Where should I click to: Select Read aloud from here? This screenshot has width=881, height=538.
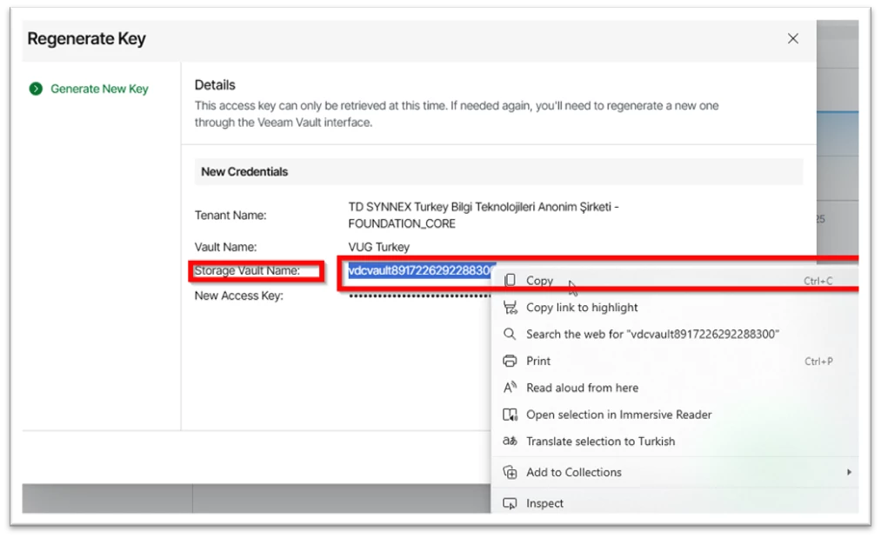(674, 388)
